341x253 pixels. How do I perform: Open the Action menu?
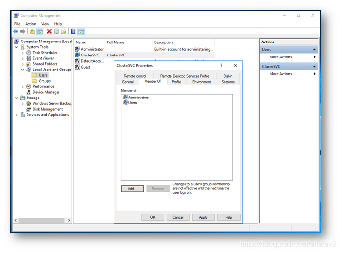pos(30,24)
